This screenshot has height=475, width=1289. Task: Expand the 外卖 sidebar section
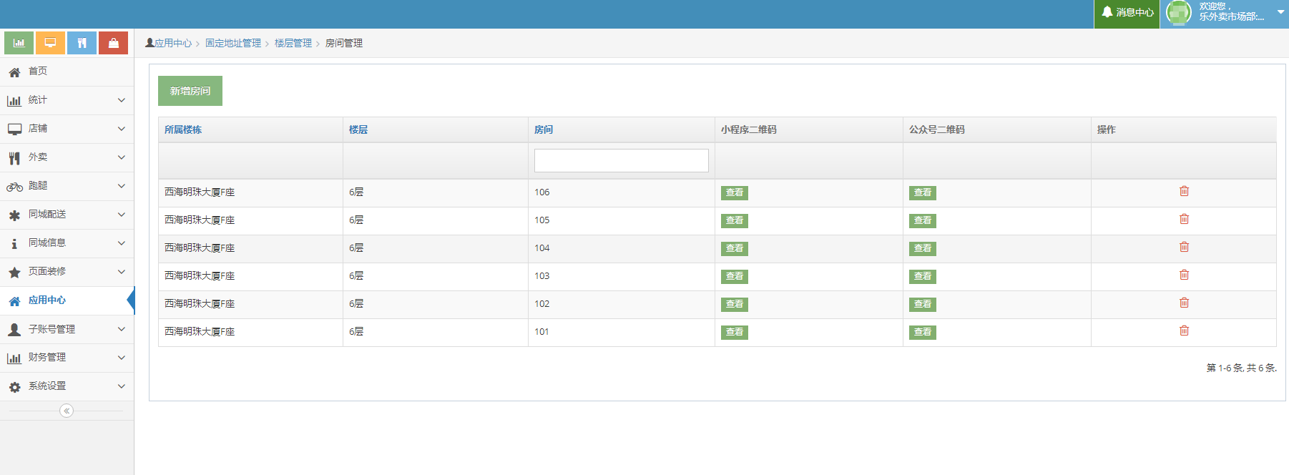(67, 157)
